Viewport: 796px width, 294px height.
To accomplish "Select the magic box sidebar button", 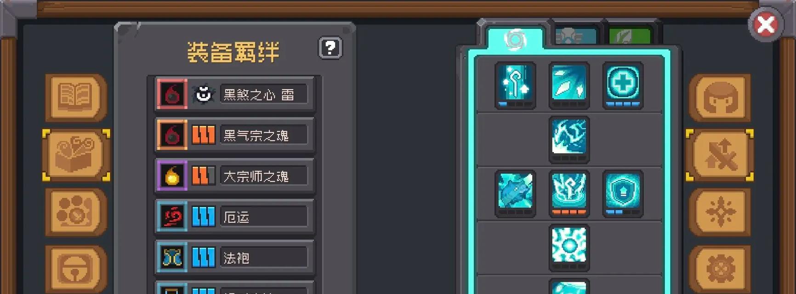I will coord(76,155).
